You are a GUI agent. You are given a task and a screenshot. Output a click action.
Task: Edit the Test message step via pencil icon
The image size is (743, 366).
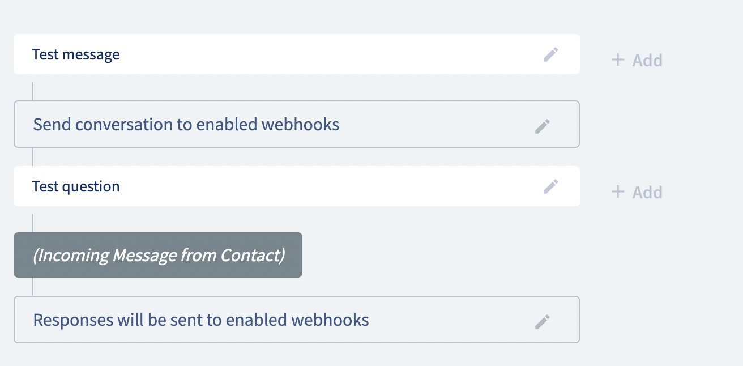coord(551,54)
